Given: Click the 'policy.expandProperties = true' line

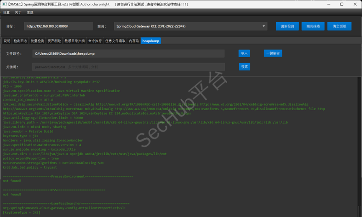Looking at the screenshot, I should [x=31, y=158].
